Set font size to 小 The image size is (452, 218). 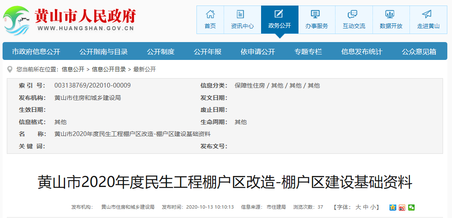tap(373, 207)
